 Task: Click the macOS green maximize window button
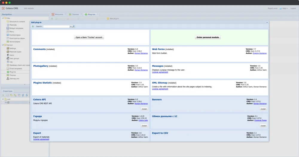(10, 3)
